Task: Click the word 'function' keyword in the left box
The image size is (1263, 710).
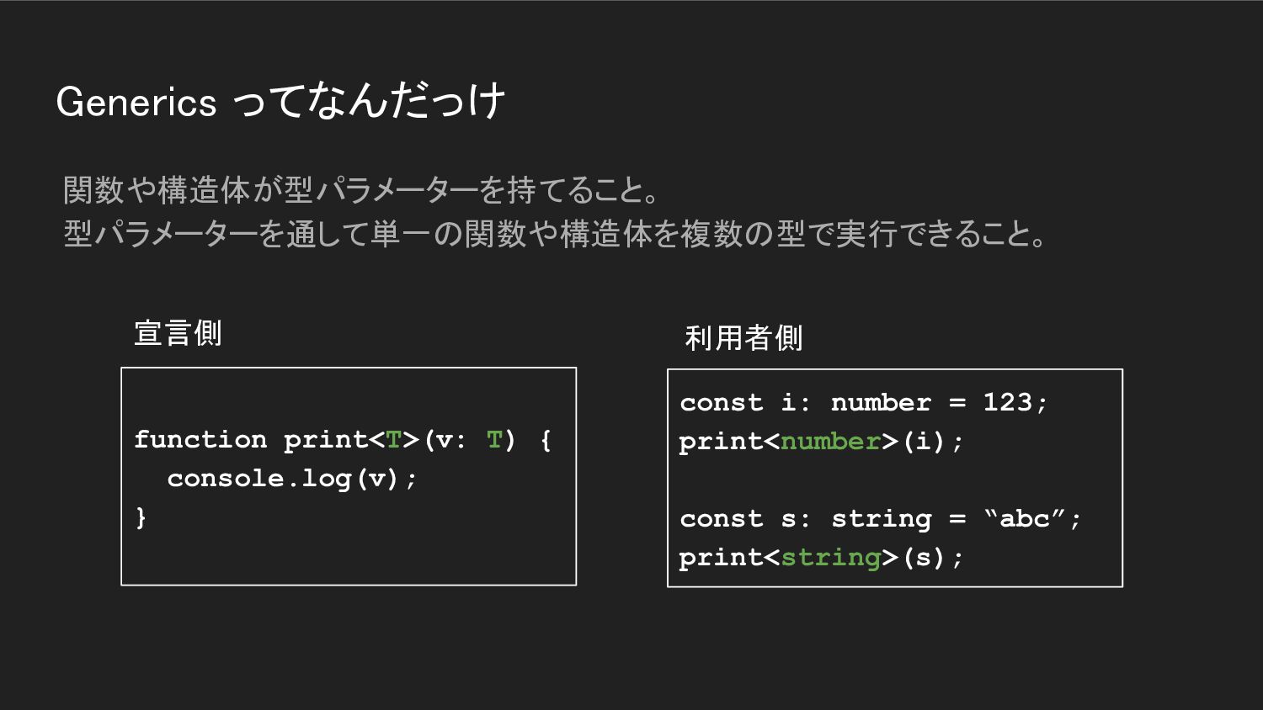Action: [200, 439]
